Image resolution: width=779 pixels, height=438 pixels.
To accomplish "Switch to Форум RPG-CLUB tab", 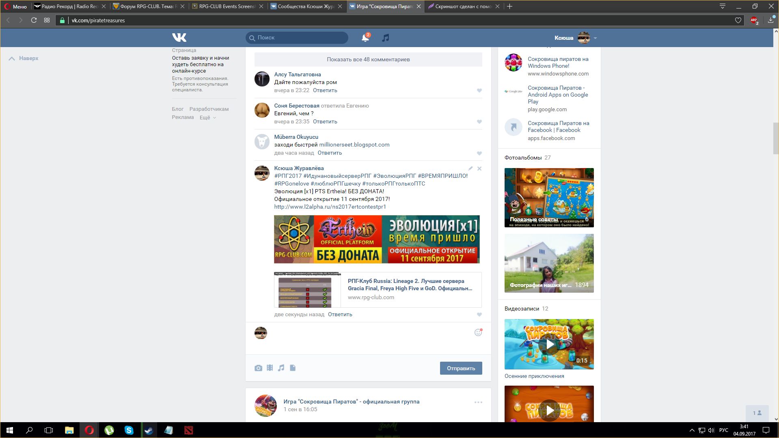I will coord(148,6).
